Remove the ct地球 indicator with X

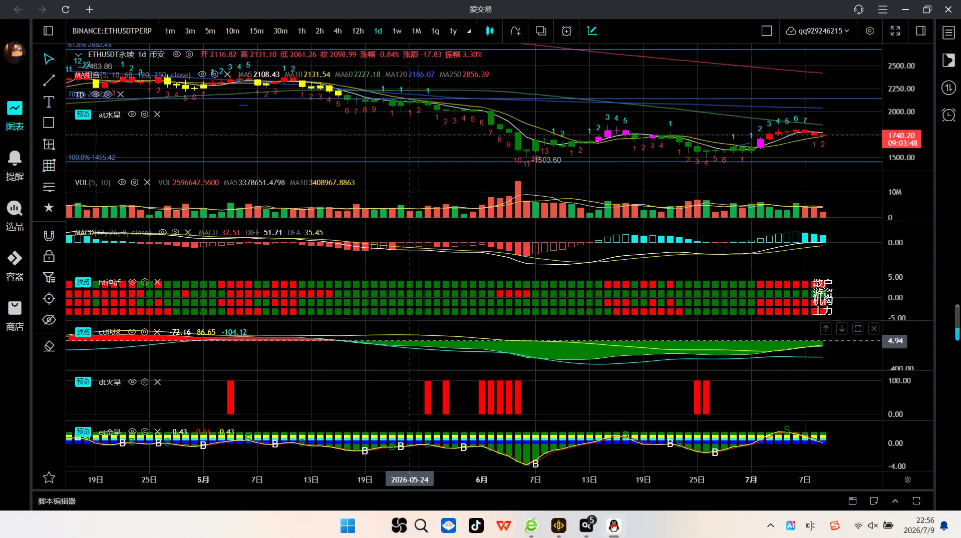[157, 332]
